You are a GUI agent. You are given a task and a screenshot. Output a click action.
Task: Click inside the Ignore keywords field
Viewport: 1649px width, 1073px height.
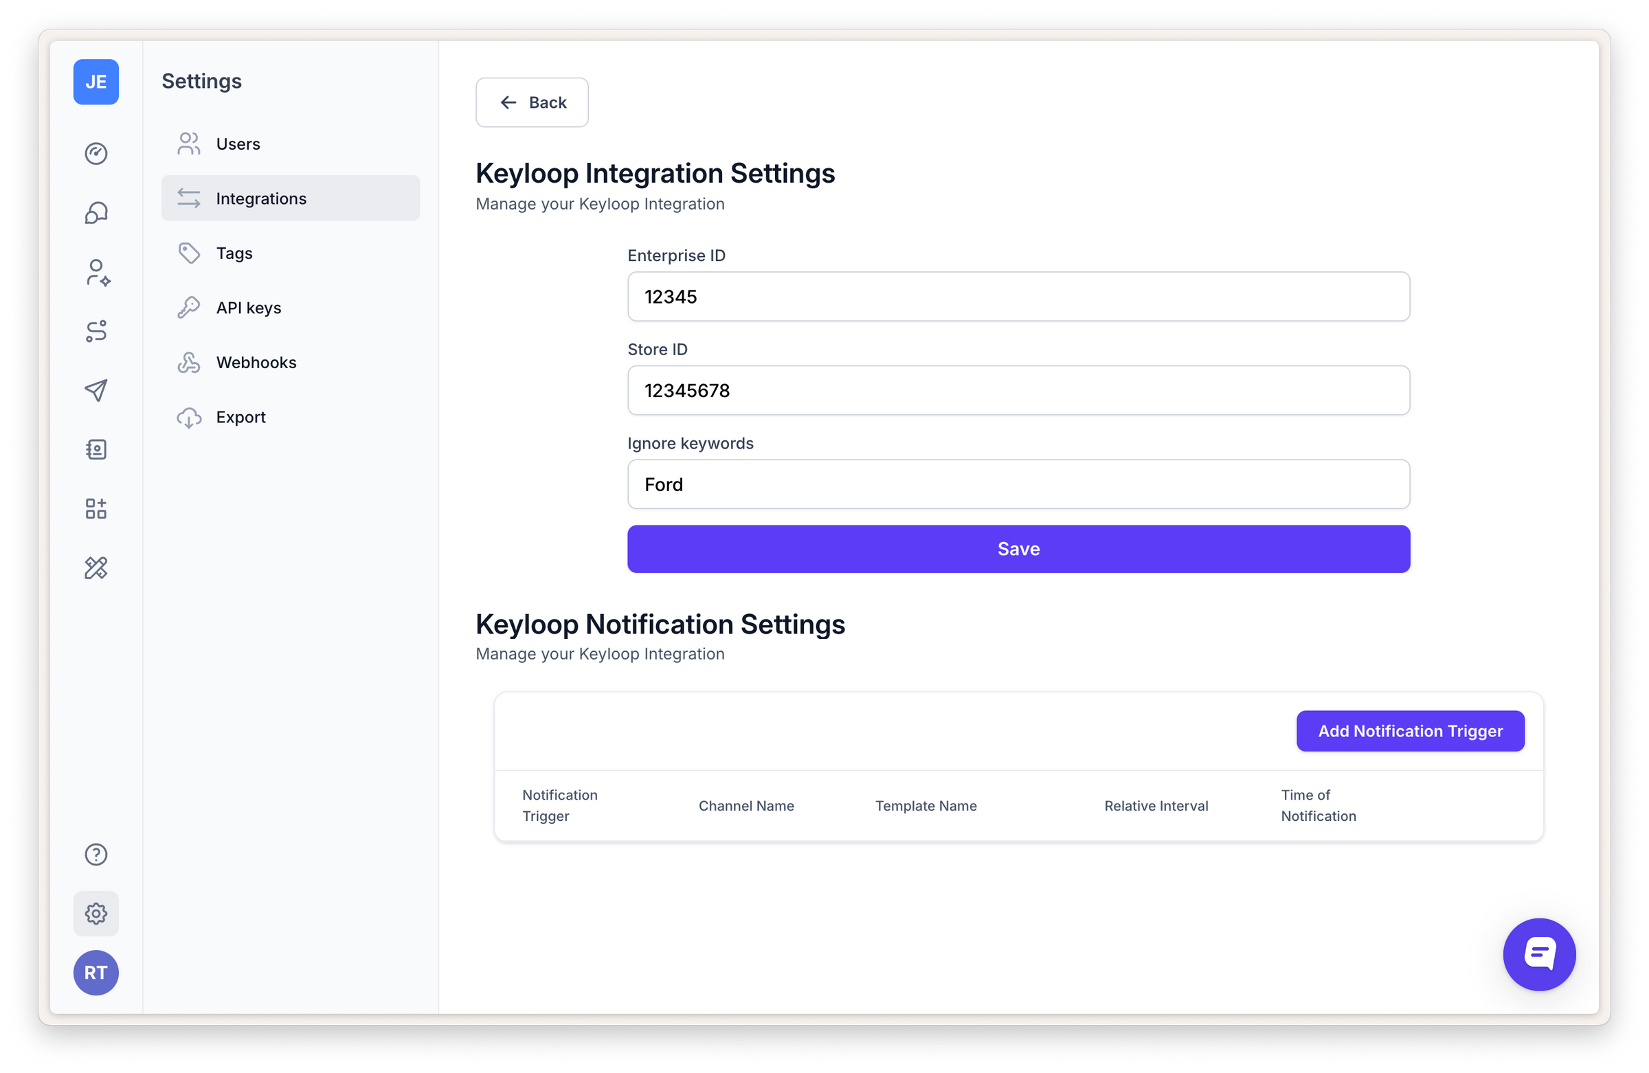[1018, 484]
